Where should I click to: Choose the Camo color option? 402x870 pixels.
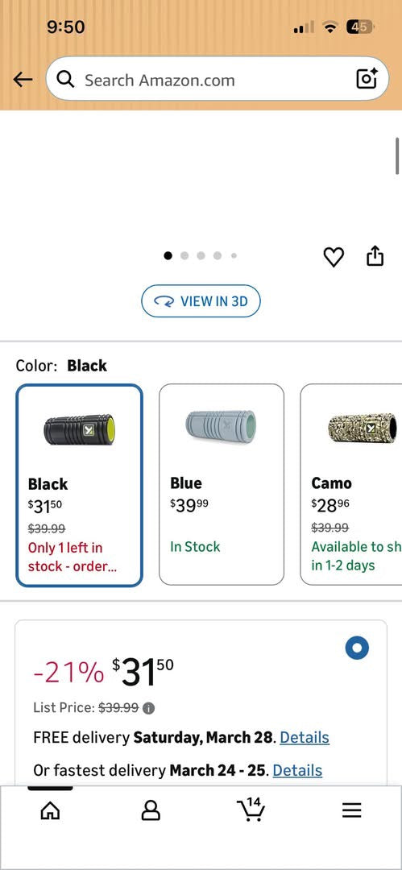(x=351, y=484)
